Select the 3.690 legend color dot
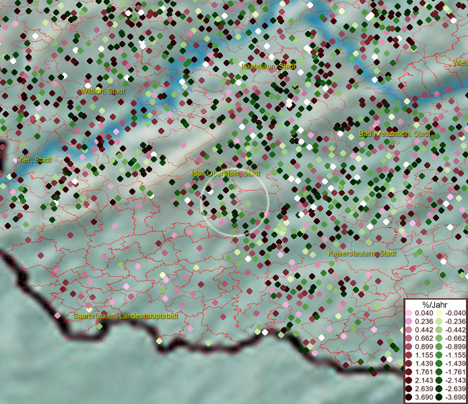The width and height of the screenshot is (468, 404). (409, 397)
